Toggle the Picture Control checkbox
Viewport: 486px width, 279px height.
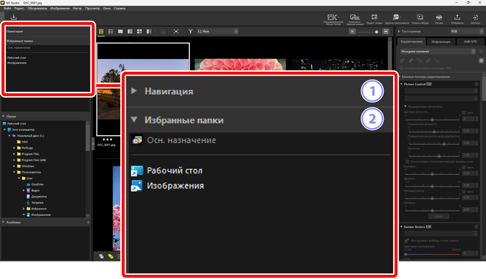476,84
